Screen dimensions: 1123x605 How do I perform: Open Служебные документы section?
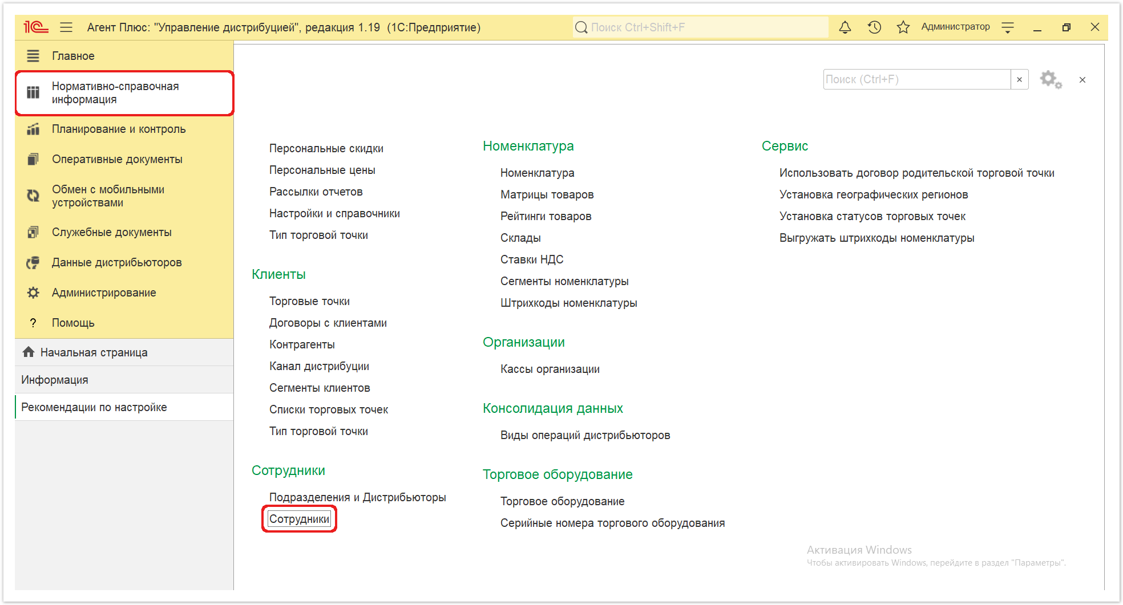pyautogui.click(x=124, y=232)
